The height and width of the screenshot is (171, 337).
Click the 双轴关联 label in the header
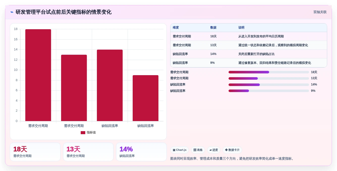[x=320, y=12]
